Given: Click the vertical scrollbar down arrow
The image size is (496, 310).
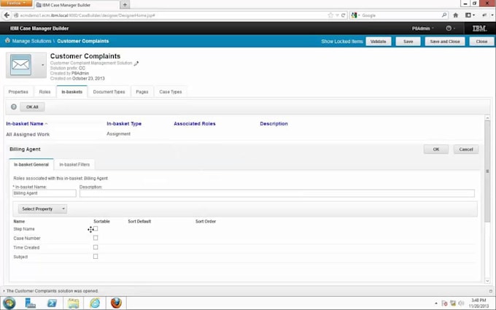Looking at the screenshot, I should point(487,281).
